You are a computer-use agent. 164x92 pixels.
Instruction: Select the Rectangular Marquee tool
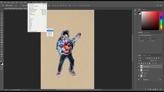(x=2, y=13)
